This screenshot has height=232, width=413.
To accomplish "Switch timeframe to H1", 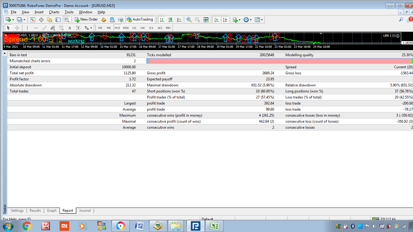I will coord(134,28).
